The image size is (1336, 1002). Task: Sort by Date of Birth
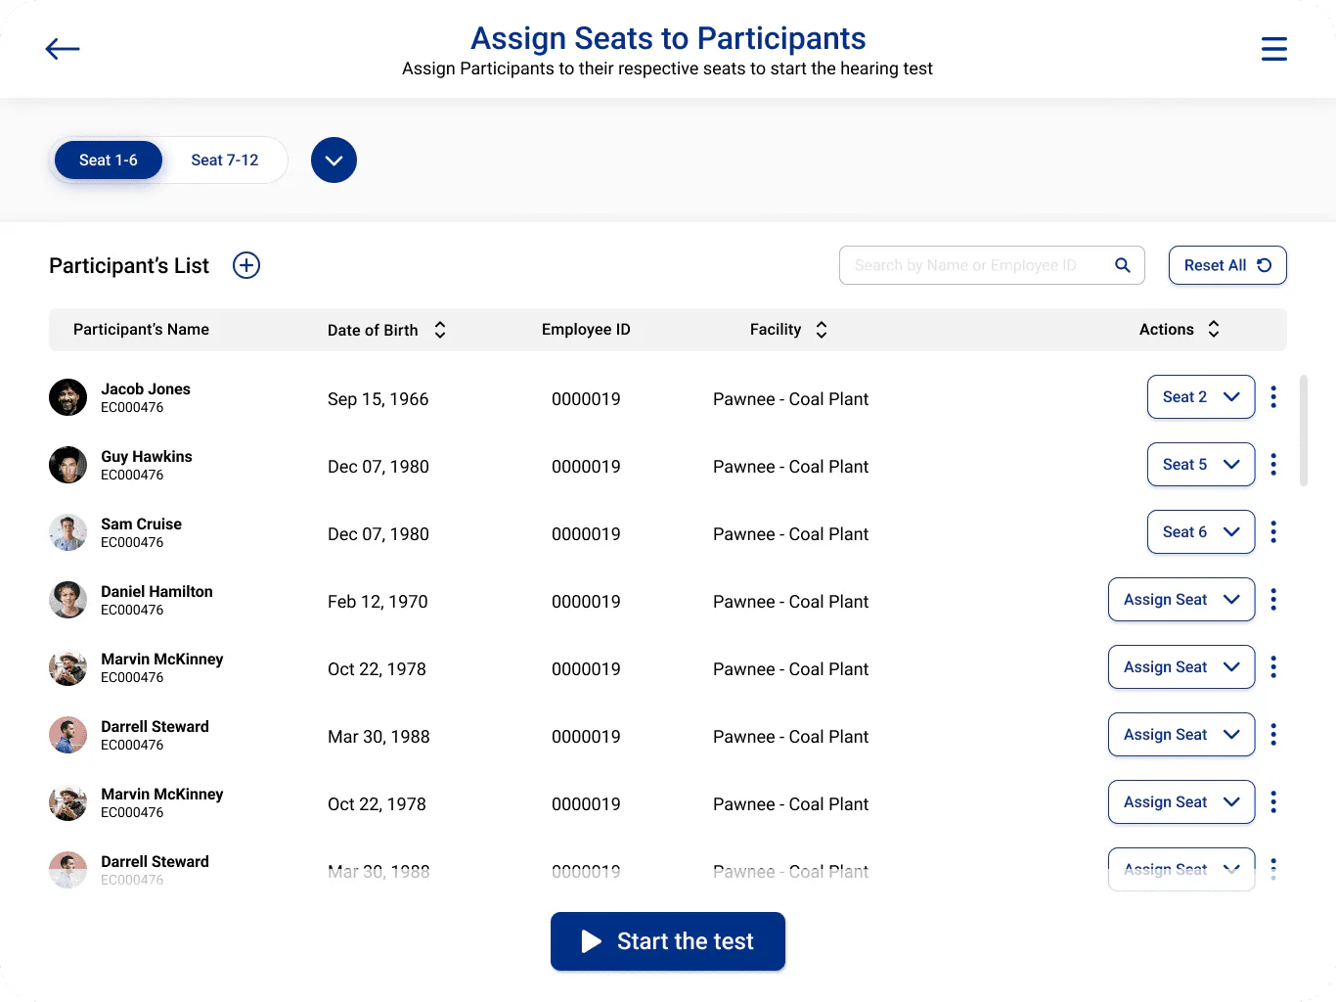click(x=440, y=330)
